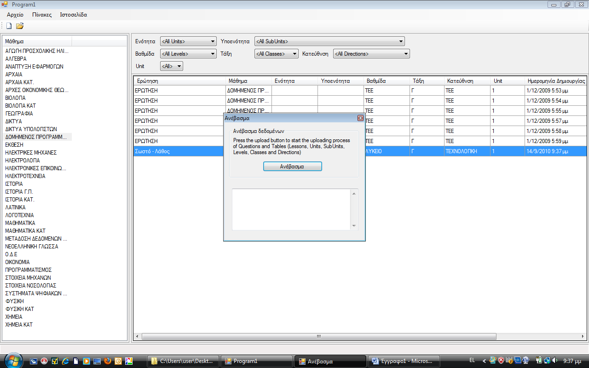Click the Windows Messenger tray icon
The width and height of the screenshot is (589, 368).
pos(493,360)
